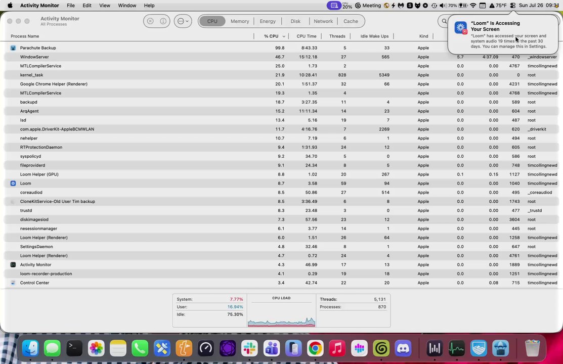Viewport: 563px width, 364px height.
Task: Switch to the Disk tab
Action: (295, 21)
